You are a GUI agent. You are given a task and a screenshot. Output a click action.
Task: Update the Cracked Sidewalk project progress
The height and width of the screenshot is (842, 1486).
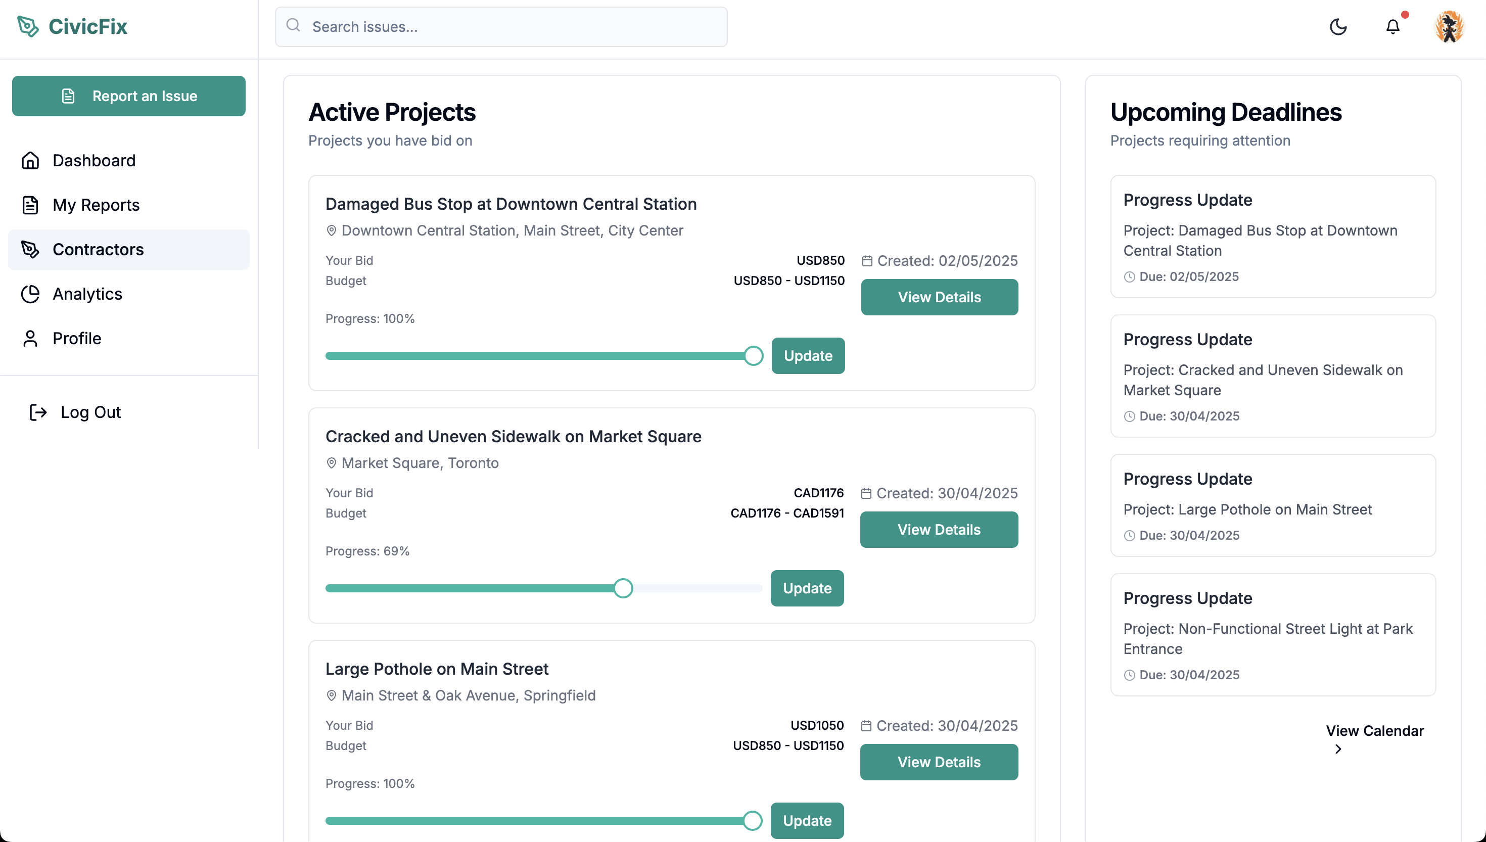[807, 588]
